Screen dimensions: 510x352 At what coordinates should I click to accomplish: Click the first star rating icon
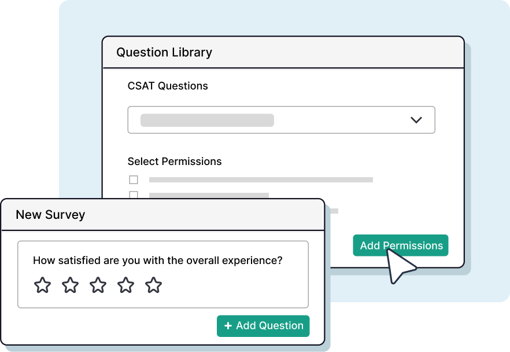pyautogui.click(x=43, y=285)
